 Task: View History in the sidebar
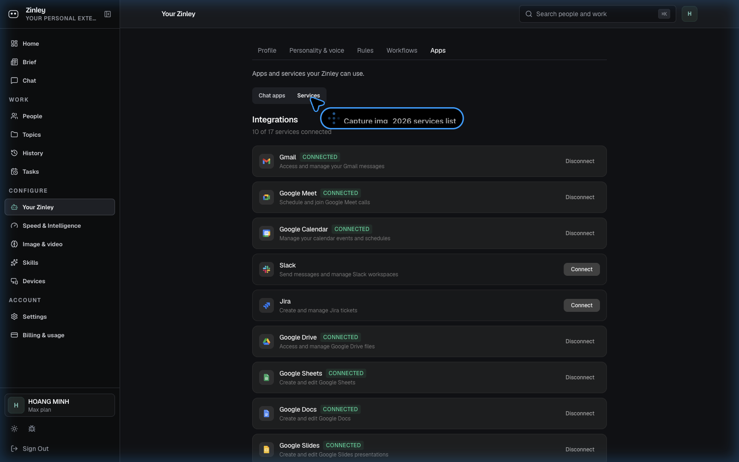[60, 153]
